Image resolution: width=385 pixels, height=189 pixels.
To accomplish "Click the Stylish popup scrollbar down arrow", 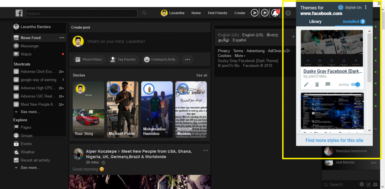I will (369, 130).
